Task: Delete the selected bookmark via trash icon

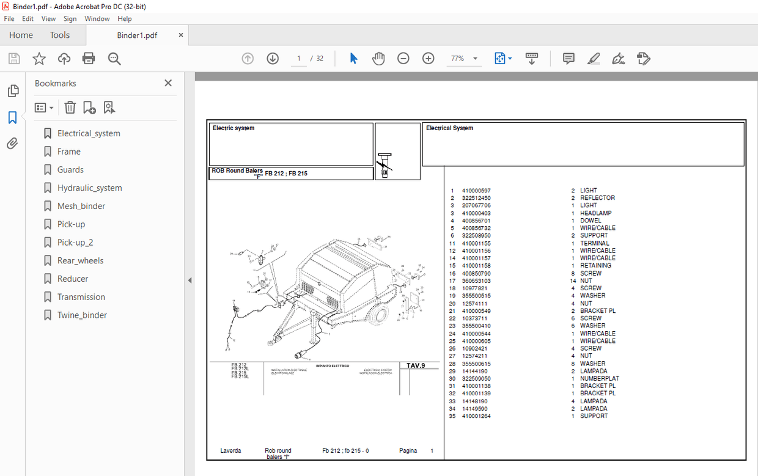Action: pos(70,107)
